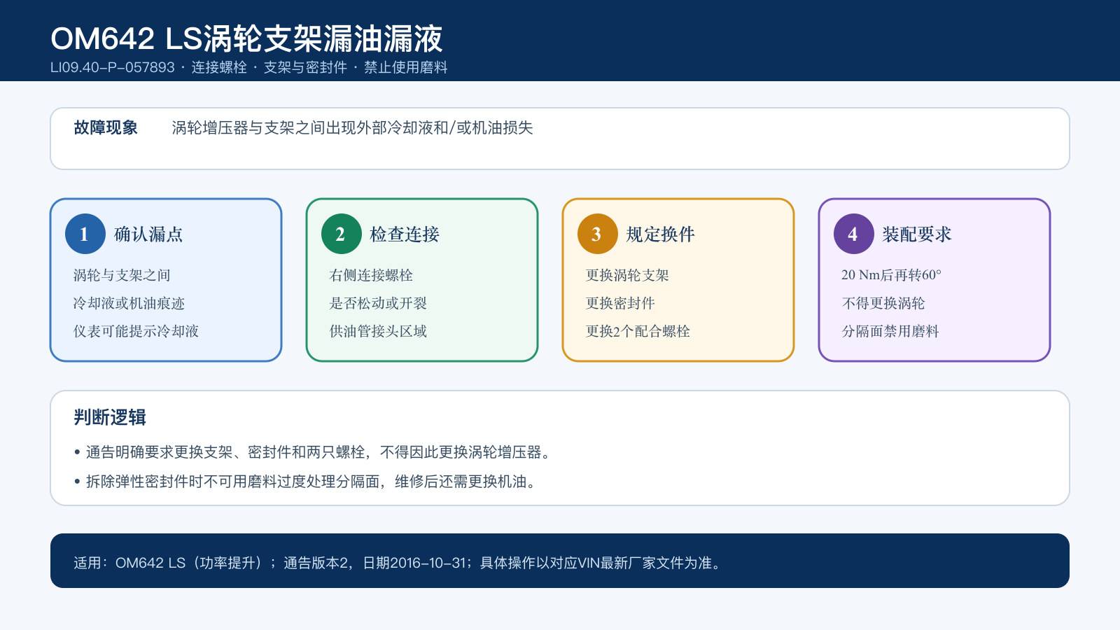Screen dimensions: 1120x630
Task: Click the line 20 Nm后再转60°
Action: click(x=891, y=275)
